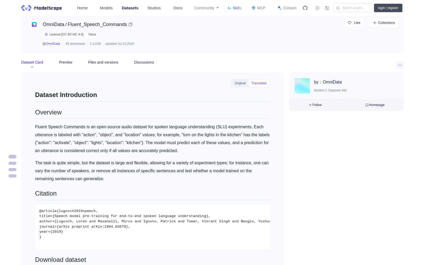Click the Voice tag
Viewport: 425px width, 265px height.
click(x=92, y=34)
